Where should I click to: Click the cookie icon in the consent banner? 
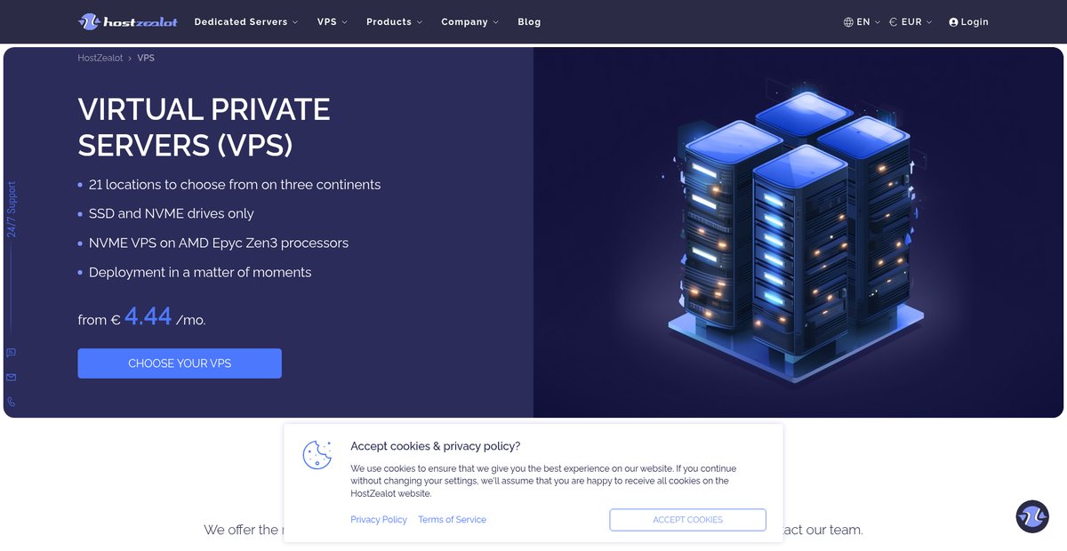click(317, 455)
